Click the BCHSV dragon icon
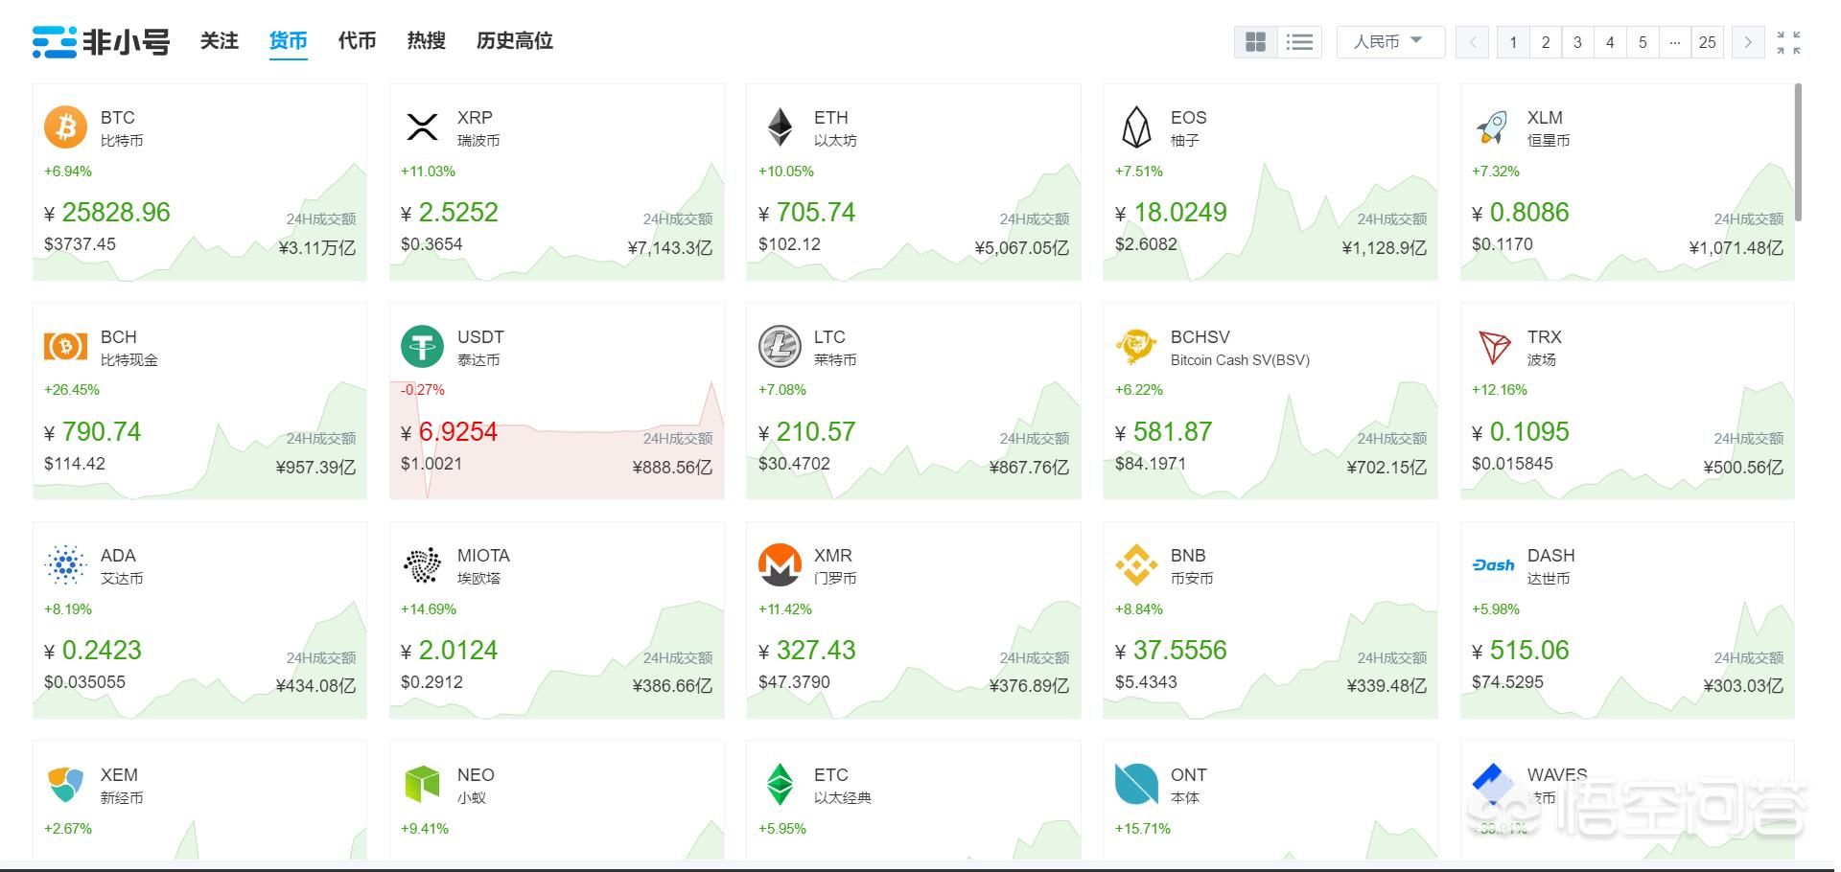 click(x=1136, y=346)
